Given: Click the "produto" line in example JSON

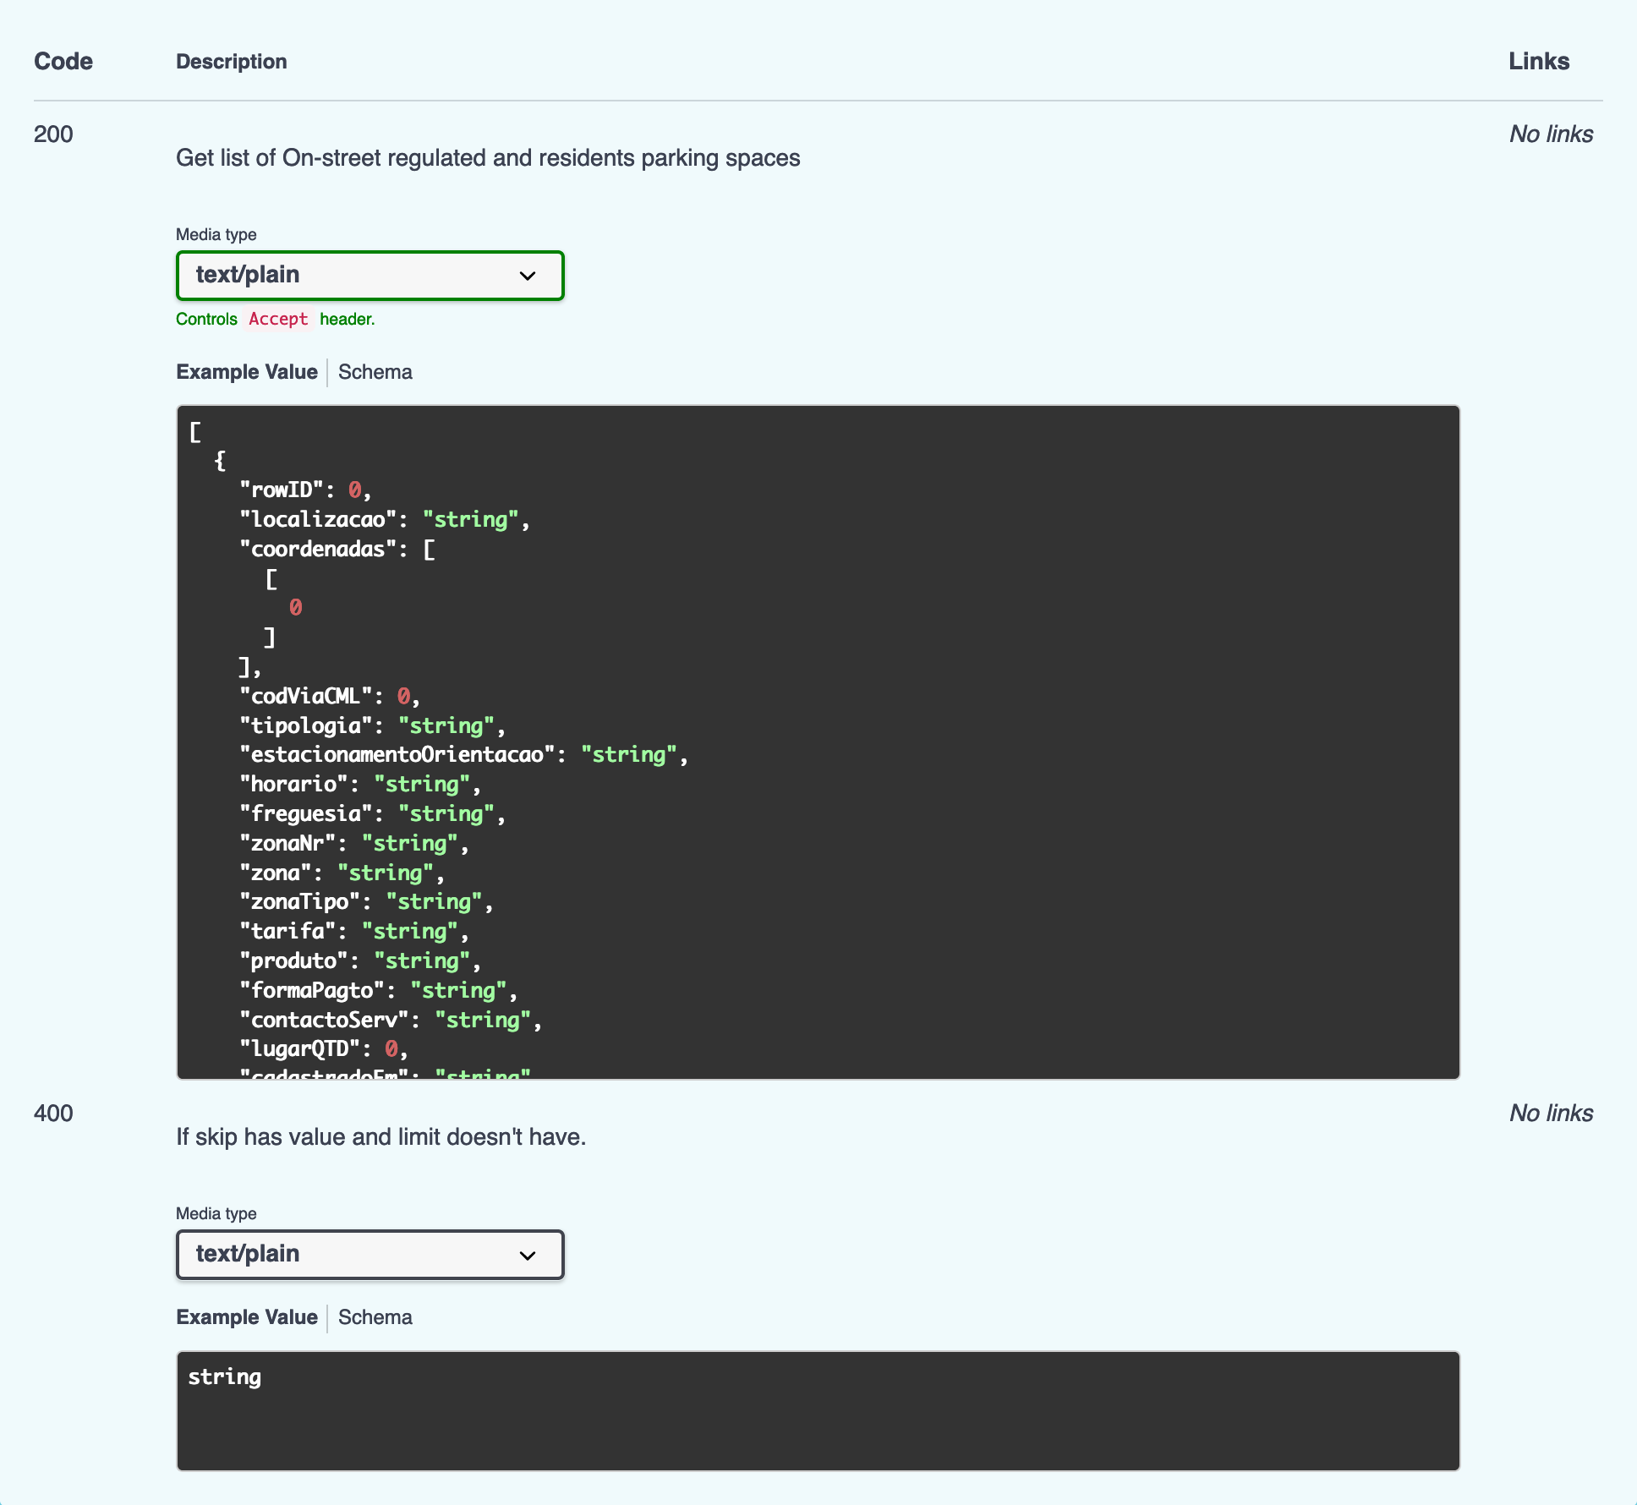Looking at the screenshot, I should click(x=360, y=961).
